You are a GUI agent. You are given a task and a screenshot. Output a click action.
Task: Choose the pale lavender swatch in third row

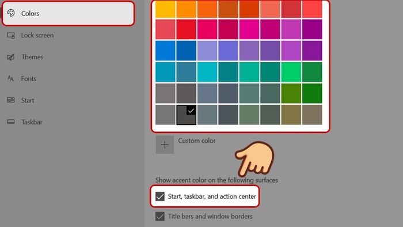[x=207, y=51]
